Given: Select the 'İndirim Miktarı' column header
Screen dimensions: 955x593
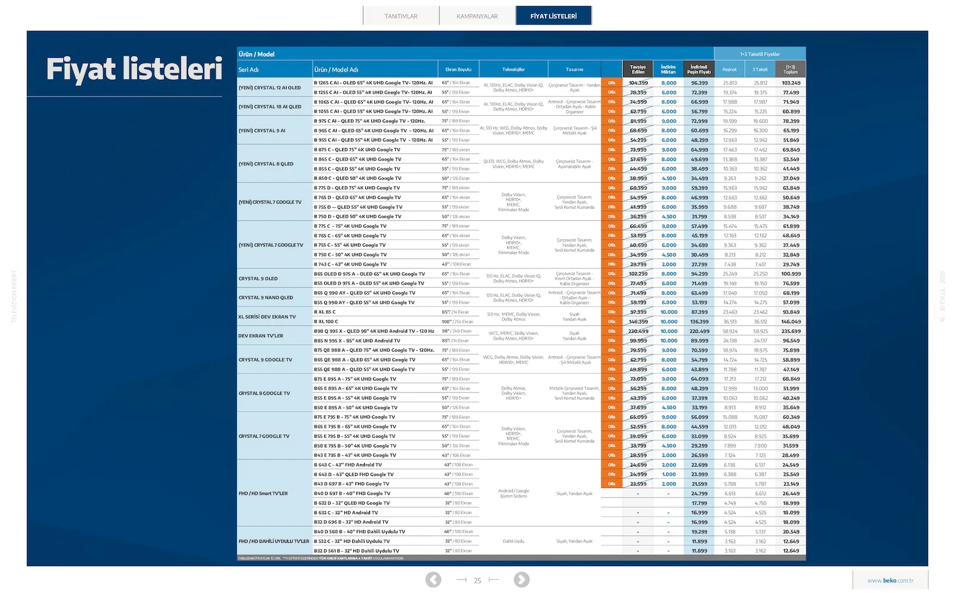Looking at the screenshot, I should [668, 69].
